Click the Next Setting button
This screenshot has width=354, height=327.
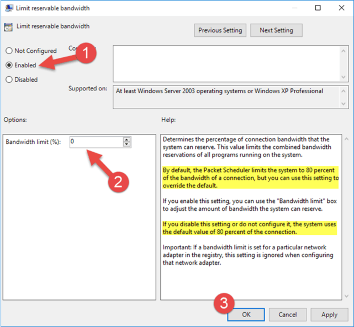(x=276, y=30)
